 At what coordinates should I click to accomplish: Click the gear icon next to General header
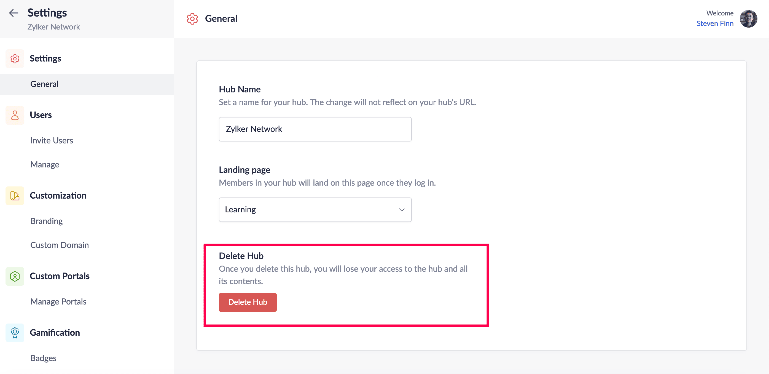(x=192, y=19)
